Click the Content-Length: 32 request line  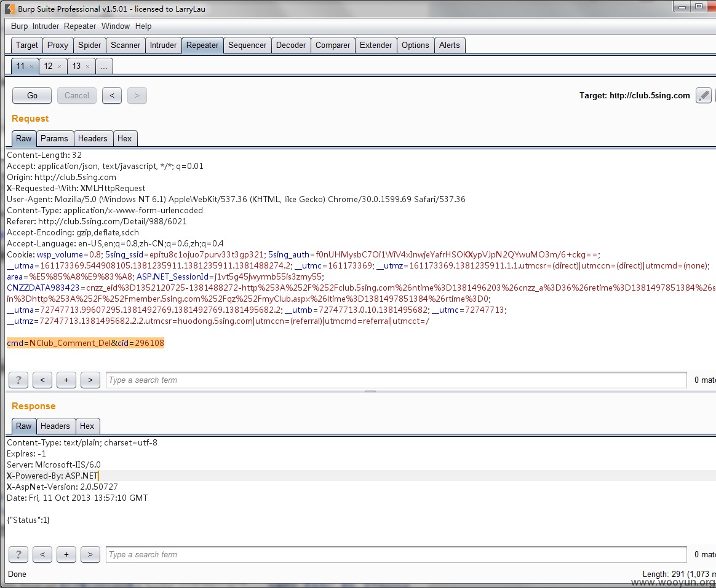(x=44, y=155)
